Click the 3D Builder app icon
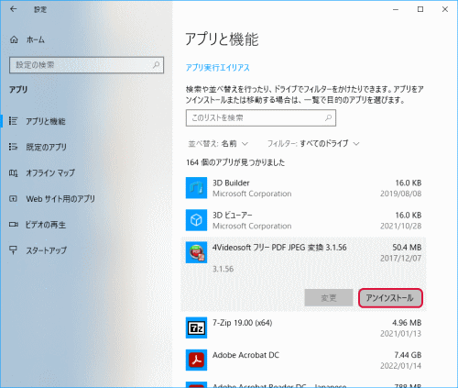458x388 pixels. click(196, 188)
